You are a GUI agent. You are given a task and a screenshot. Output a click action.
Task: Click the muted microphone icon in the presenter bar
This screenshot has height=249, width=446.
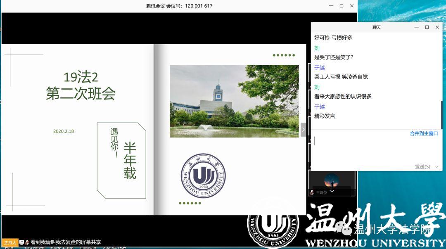coord(27,242)
